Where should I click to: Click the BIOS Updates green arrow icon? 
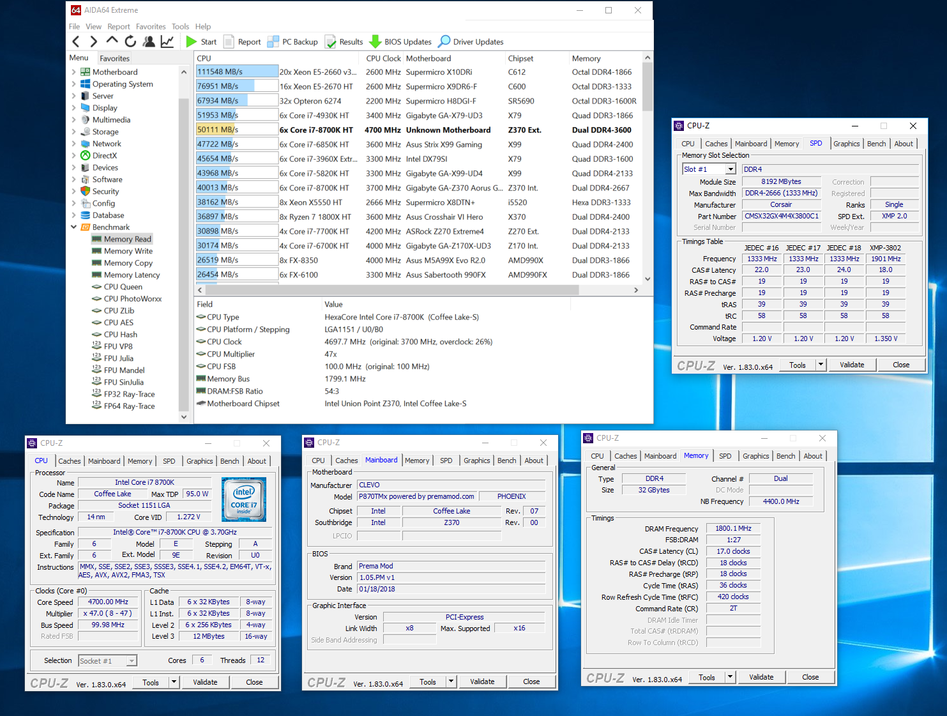[375, 42]
